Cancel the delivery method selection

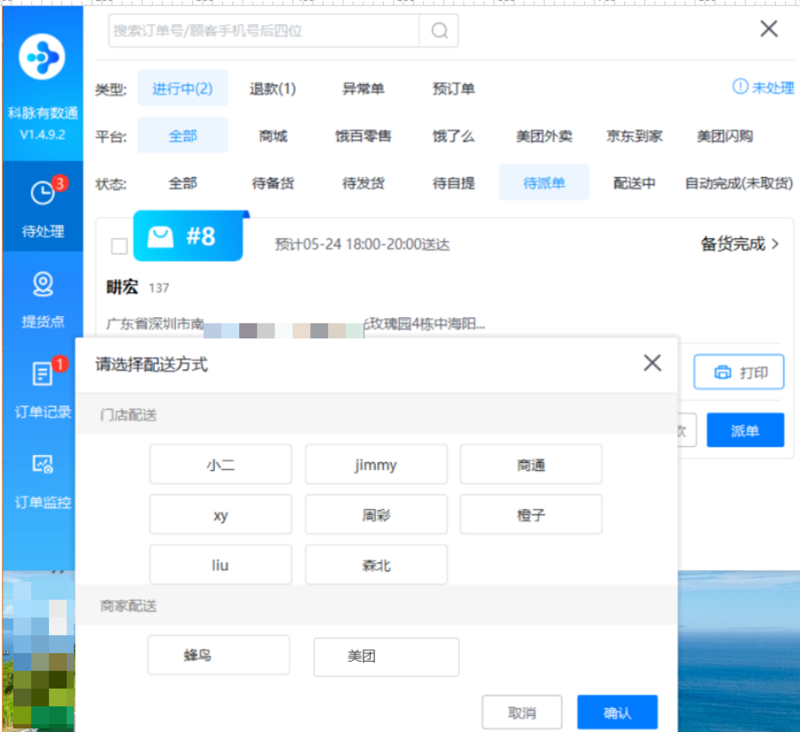[523, 711]
